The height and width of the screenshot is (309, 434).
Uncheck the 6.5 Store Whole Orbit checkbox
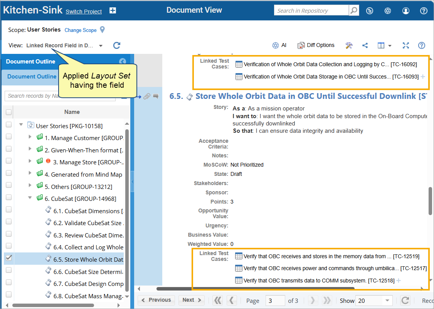point(8,258)
